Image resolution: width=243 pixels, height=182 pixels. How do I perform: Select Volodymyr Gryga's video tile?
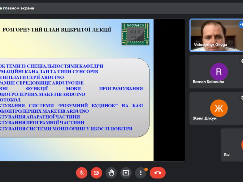point(216,35)
